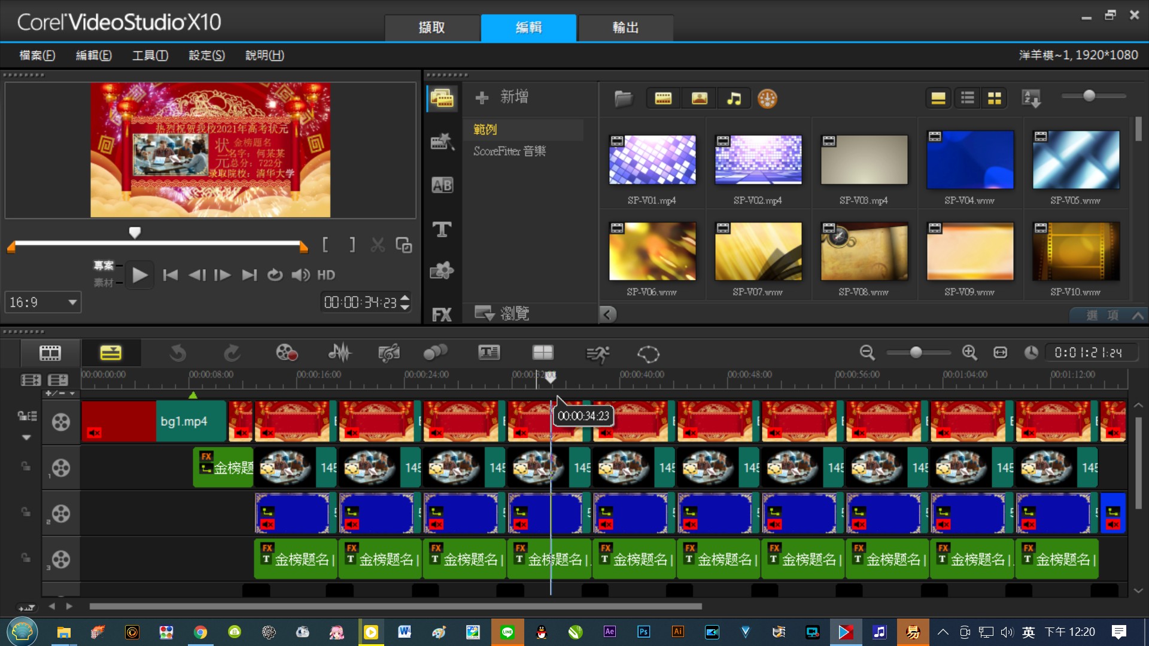
Task: Open the multi-camera editor tool
Action: click(x=543, y=353)
